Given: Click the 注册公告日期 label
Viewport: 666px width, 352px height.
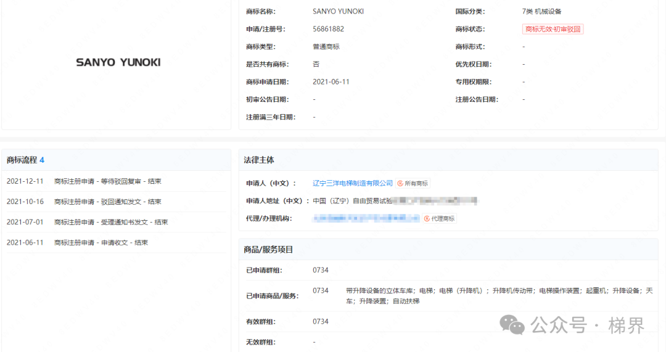Looking at the screenshot, I should (x=477, y=99).
